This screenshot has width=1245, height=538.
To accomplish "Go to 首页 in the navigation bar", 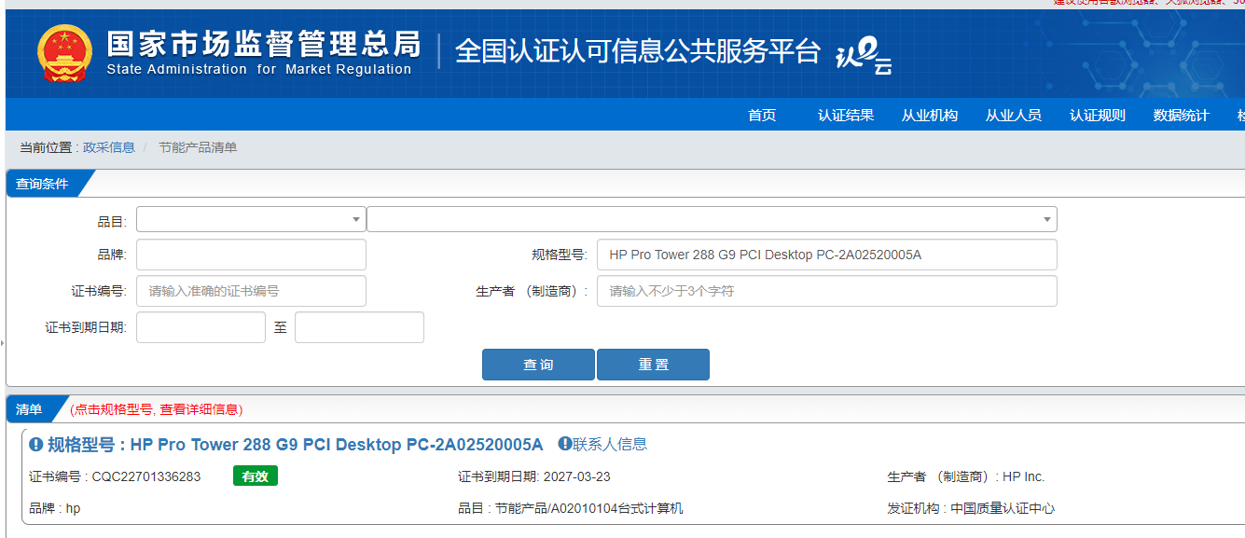I will point(762,116).
